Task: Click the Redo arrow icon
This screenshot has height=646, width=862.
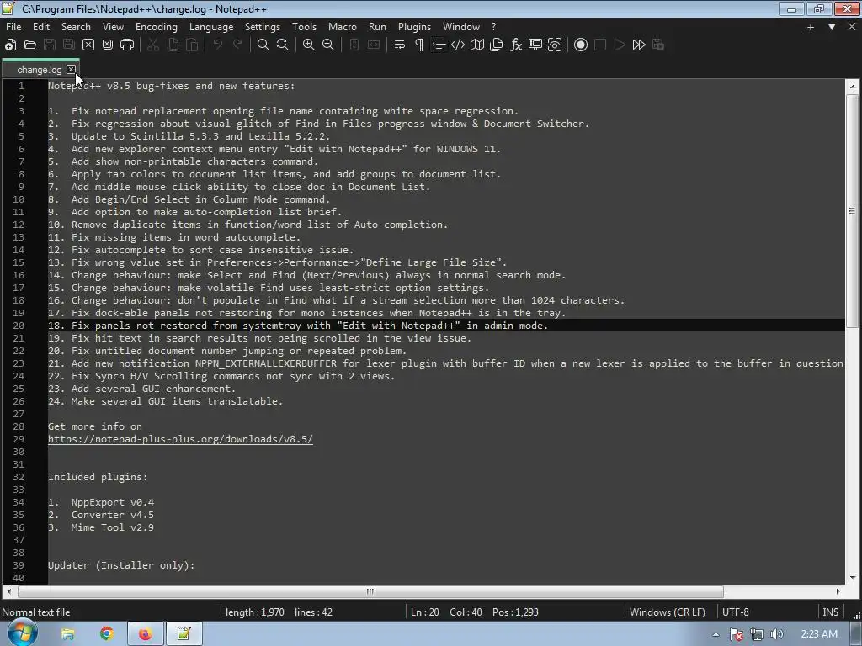Action: pos(237,45)
